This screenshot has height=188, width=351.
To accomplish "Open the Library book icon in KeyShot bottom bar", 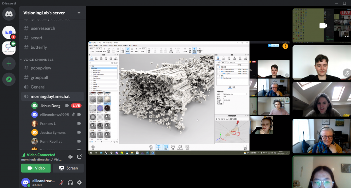I will 158,147.
